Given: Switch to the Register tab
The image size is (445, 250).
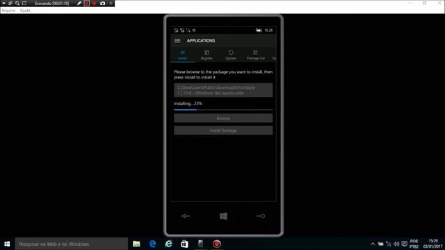Looking at the screenshot, I should pos(207,55).
